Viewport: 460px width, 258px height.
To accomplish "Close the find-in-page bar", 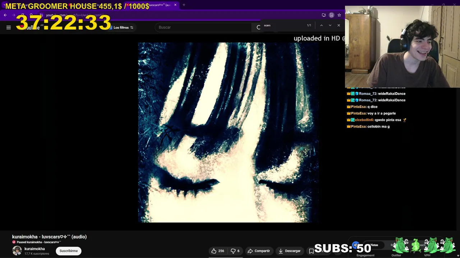I will 339,25.
